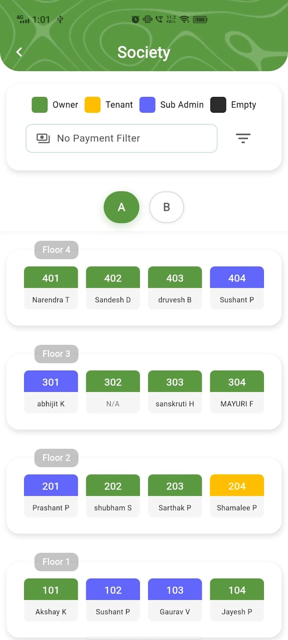Open flat 103 Gaurav V
Screen dimensions: 288x640
coord(175,600)
